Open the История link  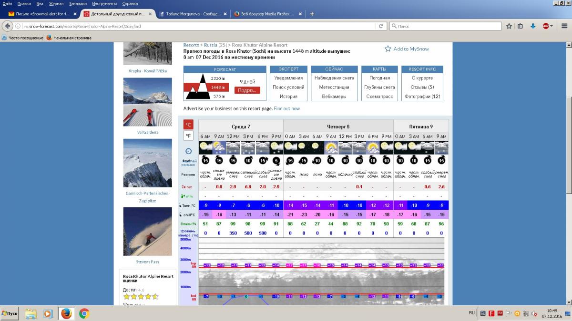coord(288,97)
